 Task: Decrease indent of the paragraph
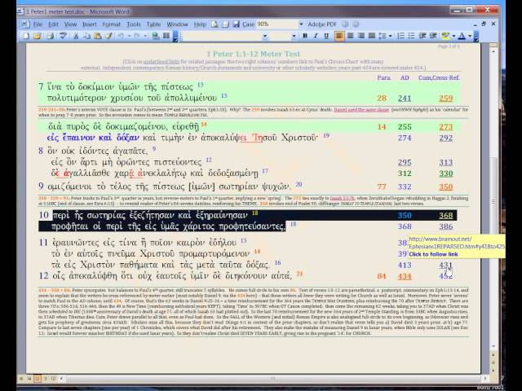tap(422, 36)
